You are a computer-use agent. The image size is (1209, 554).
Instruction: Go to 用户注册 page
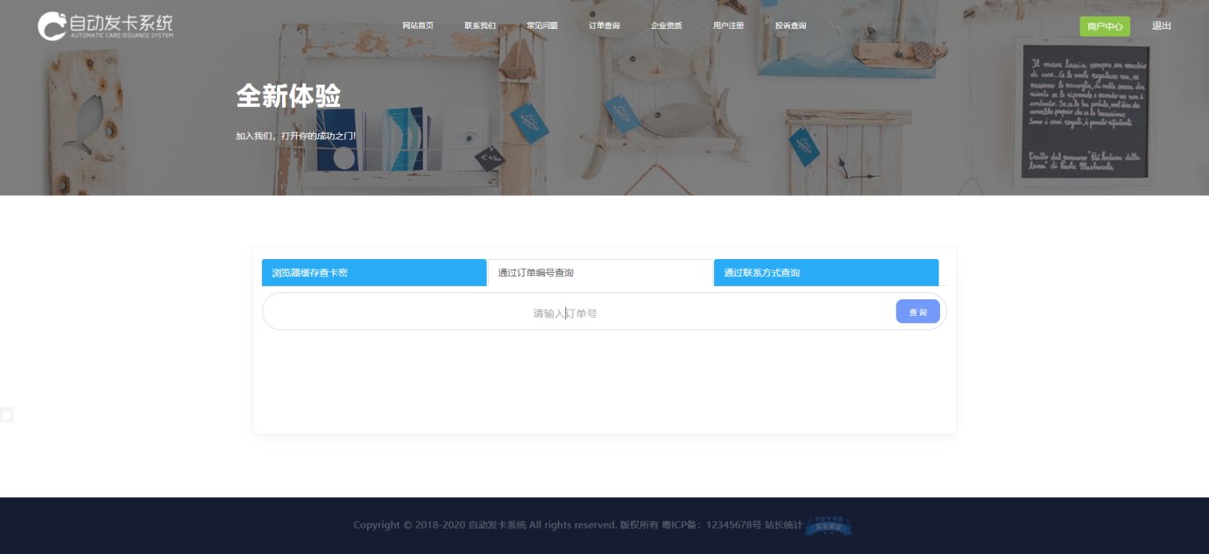coord(729,26)
